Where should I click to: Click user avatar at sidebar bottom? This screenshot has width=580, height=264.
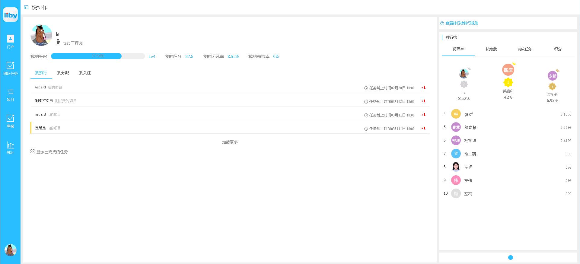click(x=10, y=250)
